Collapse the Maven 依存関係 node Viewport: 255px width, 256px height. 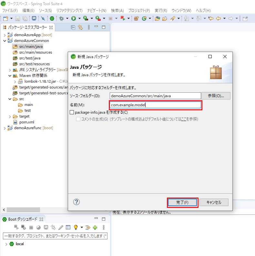click(x=10, y=76)
